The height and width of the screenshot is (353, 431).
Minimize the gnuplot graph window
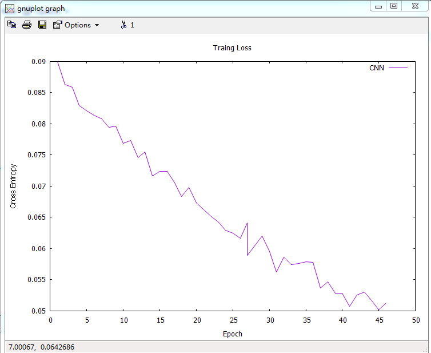[x=378, y=6]
